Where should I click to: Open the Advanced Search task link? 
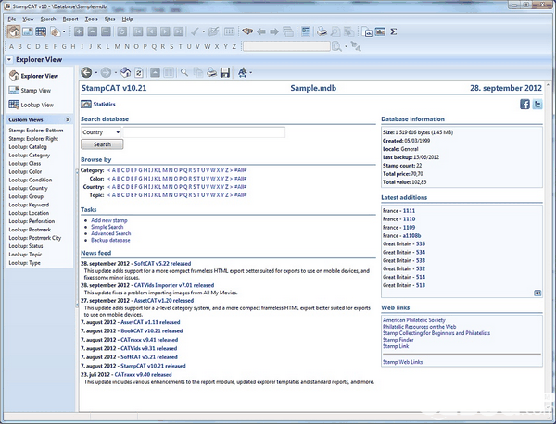pos(111,233)
